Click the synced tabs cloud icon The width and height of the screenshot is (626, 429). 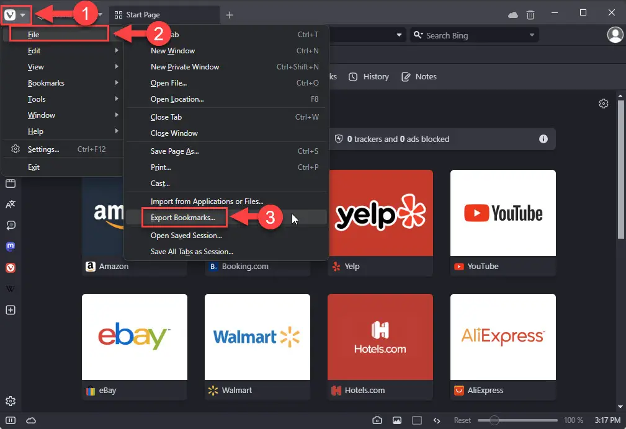click(513, 15)
